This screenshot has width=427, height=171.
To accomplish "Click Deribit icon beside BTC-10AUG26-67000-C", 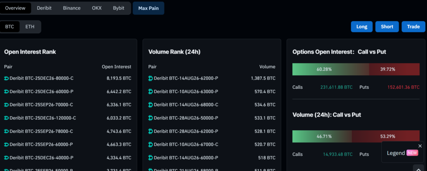I will pos(151,144).
